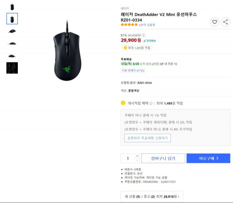Click the 바로구매 buy now button

tap(208, 158)
